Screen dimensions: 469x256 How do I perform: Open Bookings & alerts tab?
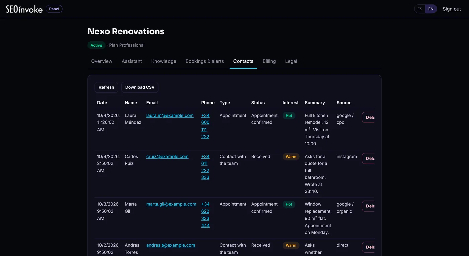205,61
